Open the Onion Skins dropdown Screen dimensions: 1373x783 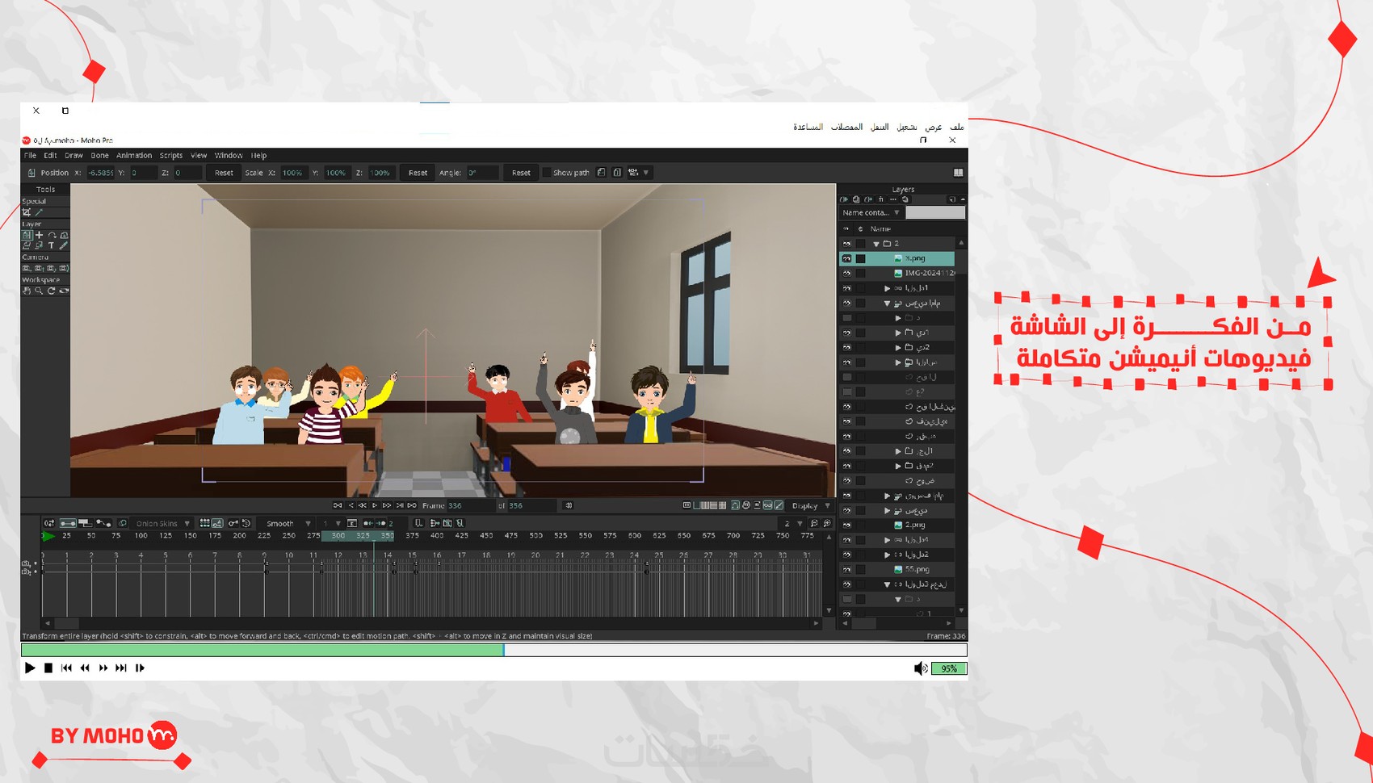click(x=162, y=523)
